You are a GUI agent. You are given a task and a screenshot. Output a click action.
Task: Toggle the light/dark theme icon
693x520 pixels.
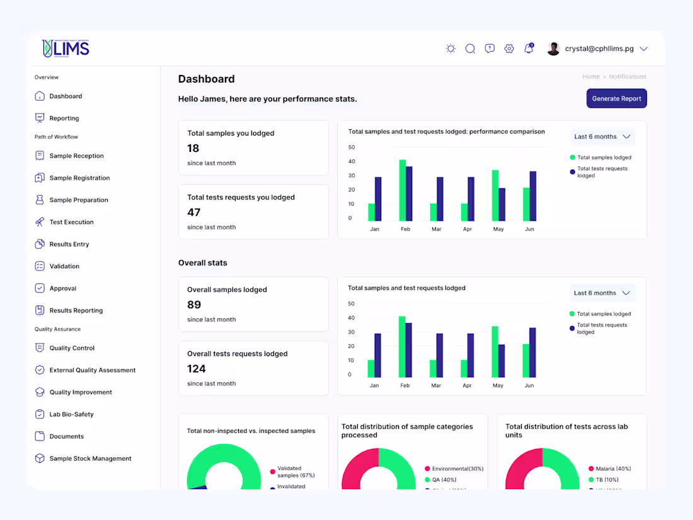pos(450,48)
